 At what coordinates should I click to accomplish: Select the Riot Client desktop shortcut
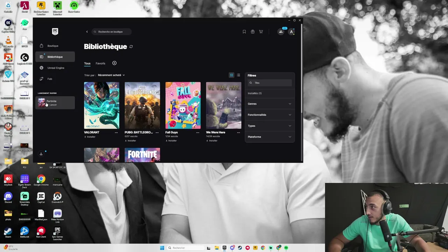41,232
